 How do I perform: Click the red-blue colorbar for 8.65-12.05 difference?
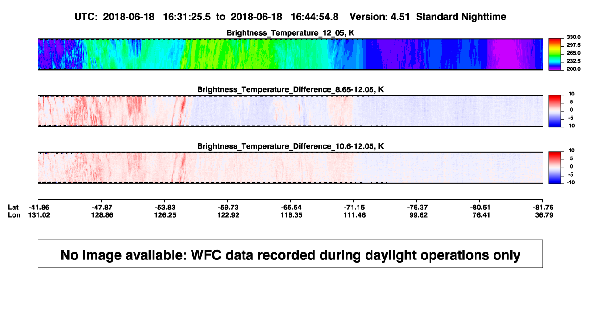pos(556,111)
